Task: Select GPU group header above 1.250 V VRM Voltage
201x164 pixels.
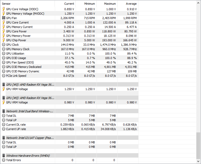Action: click(x=30, y=85)
